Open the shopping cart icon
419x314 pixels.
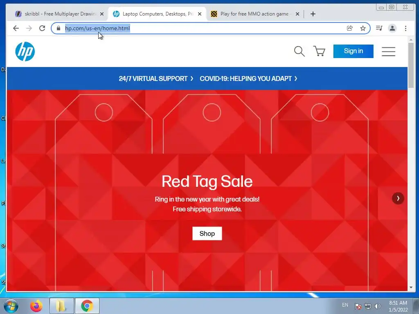tap(319, 51)
